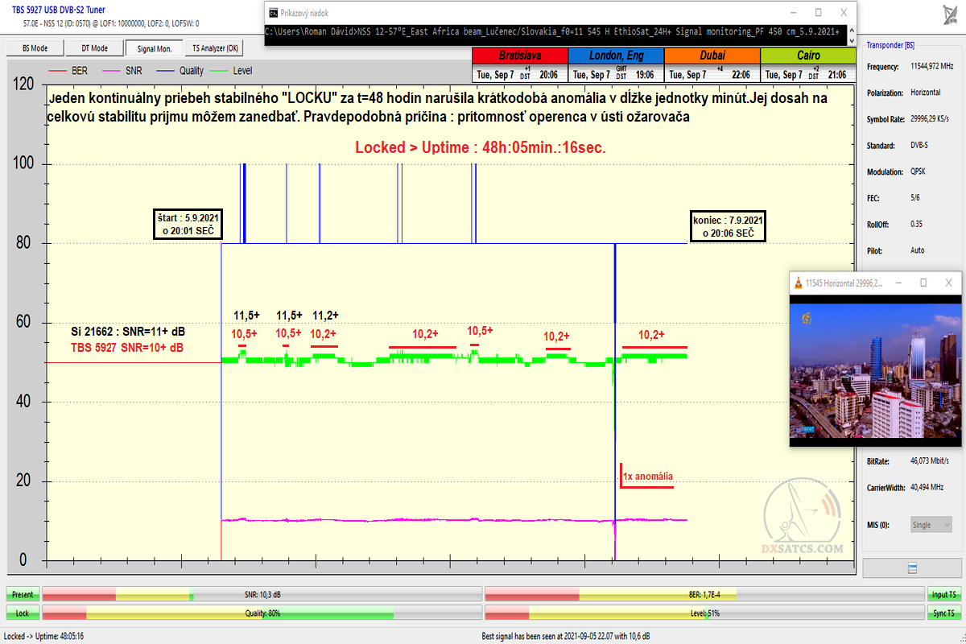Click the VLC cone icon in video window

tap(798, 283)
